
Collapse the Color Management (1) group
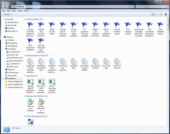click(x=25, y=116)
